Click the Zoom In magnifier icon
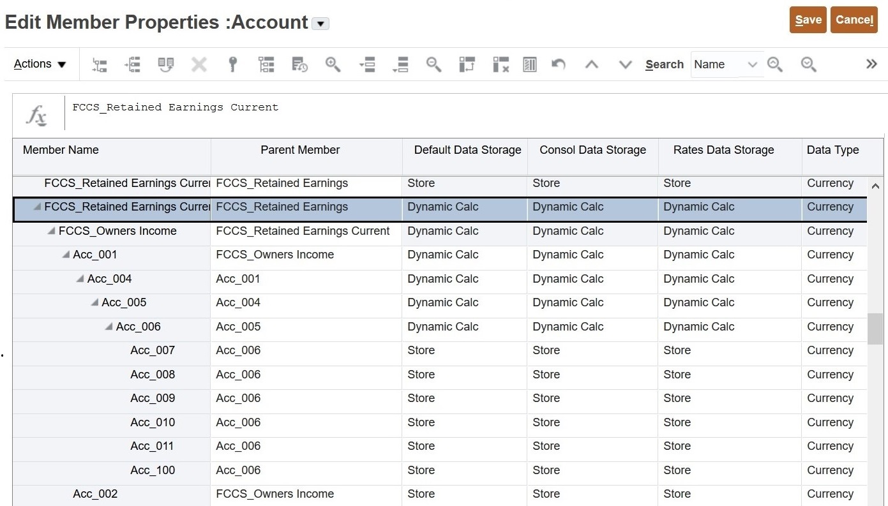Screen dimensions: 888x506 [333, 64]
